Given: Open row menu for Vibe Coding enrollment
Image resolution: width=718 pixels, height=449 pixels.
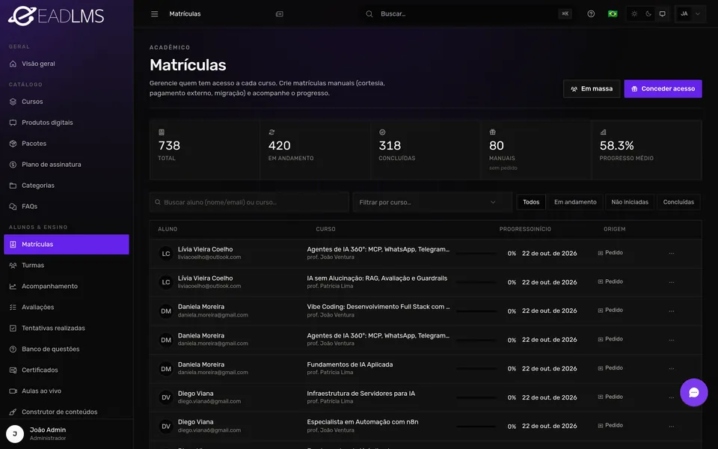Looking at the screenshot, I should pyautogui.click(x=672, y=311).
